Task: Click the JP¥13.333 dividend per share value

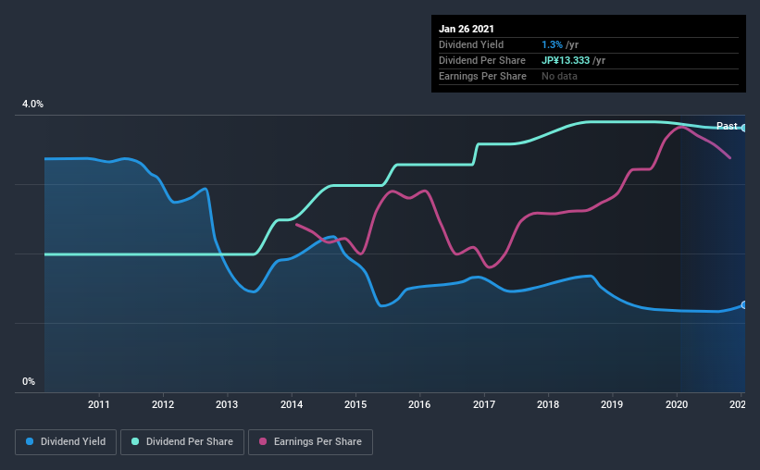Action: 566,60
